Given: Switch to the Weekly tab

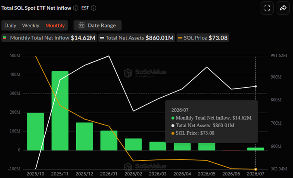Looking at the screenshot, I should [x=31, y=25].
